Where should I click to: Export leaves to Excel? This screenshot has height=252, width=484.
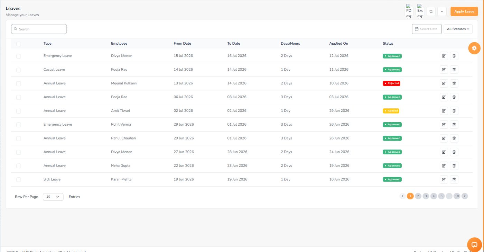click(x=420, y=11)
